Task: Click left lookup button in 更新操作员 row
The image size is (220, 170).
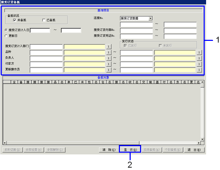Action: pos(108,70)
